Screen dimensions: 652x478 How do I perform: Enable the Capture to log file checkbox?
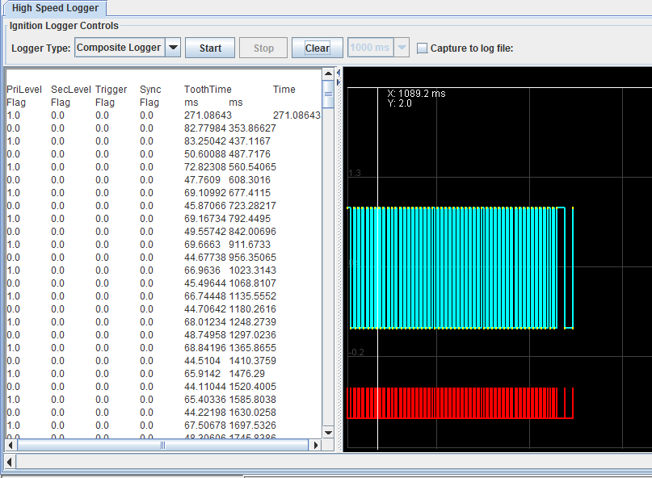pos(422,48)
